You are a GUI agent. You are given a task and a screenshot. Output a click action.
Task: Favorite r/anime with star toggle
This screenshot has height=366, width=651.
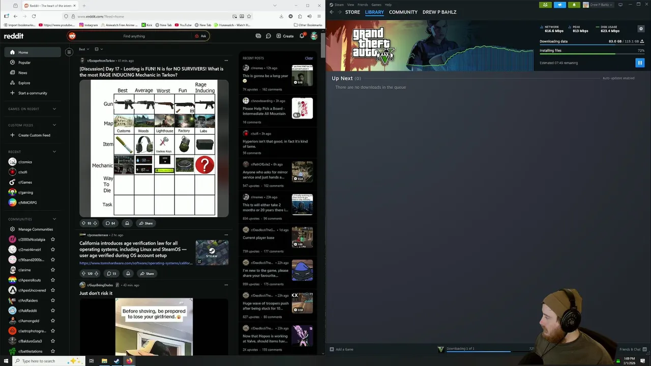point(53,270)
